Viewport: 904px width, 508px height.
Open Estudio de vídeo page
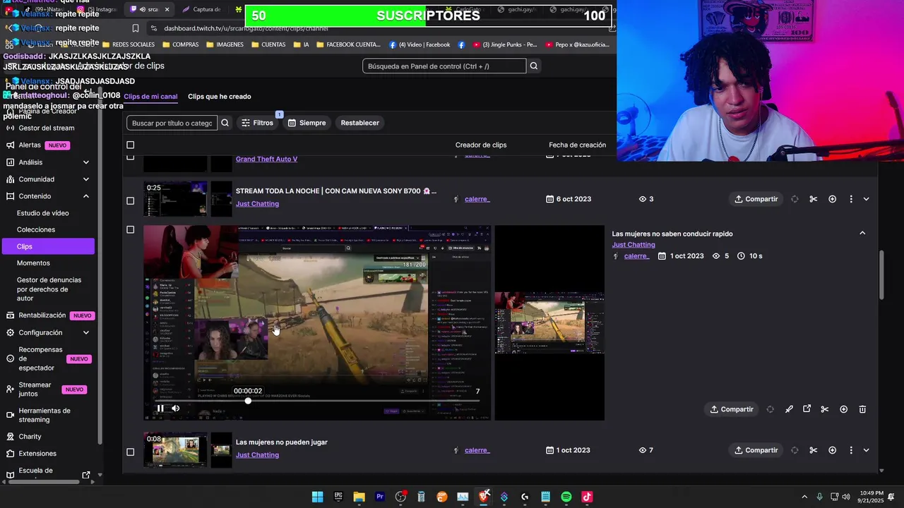pos(42,213)
